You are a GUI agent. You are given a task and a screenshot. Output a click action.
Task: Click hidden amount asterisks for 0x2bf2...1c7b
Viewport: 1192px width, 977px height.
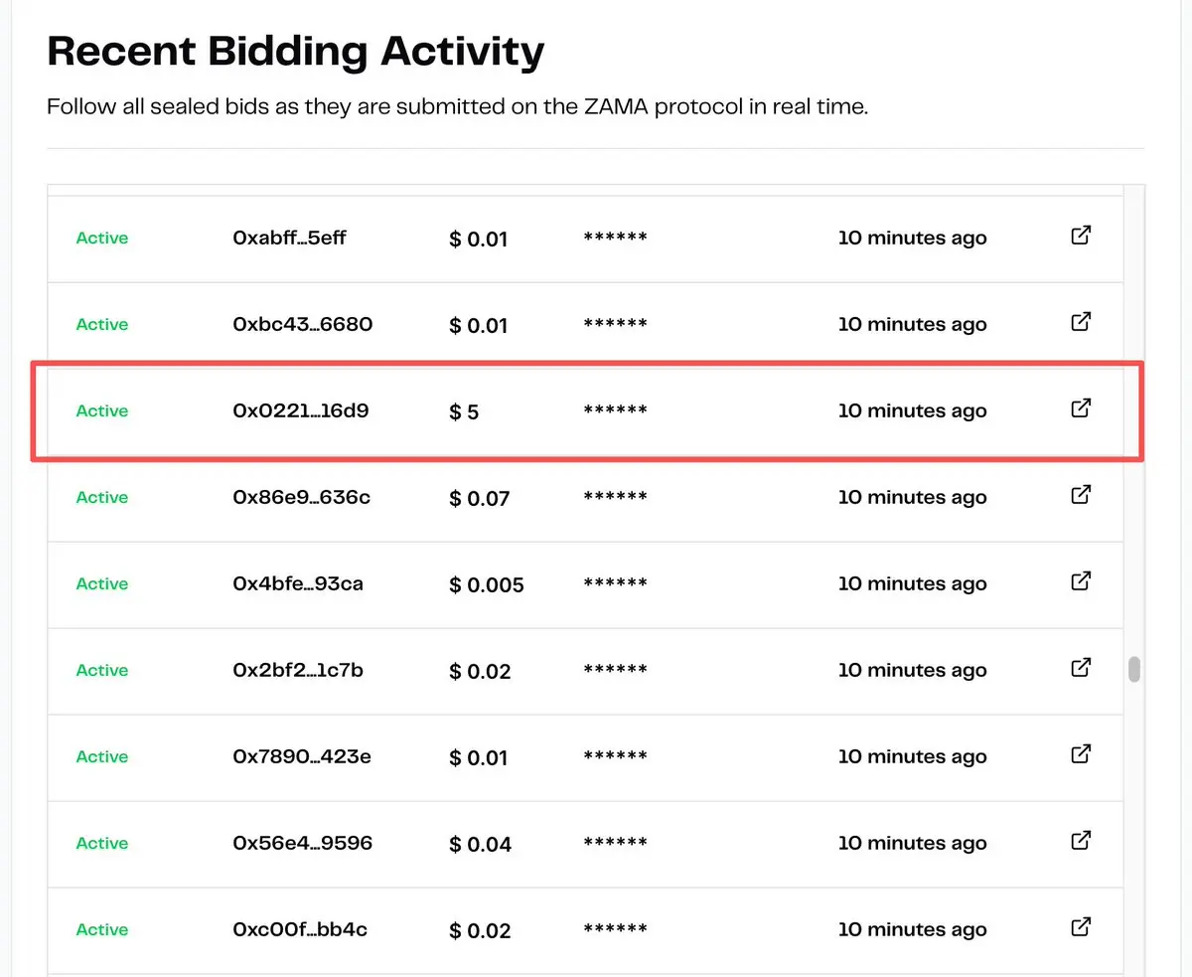(615, 671)
